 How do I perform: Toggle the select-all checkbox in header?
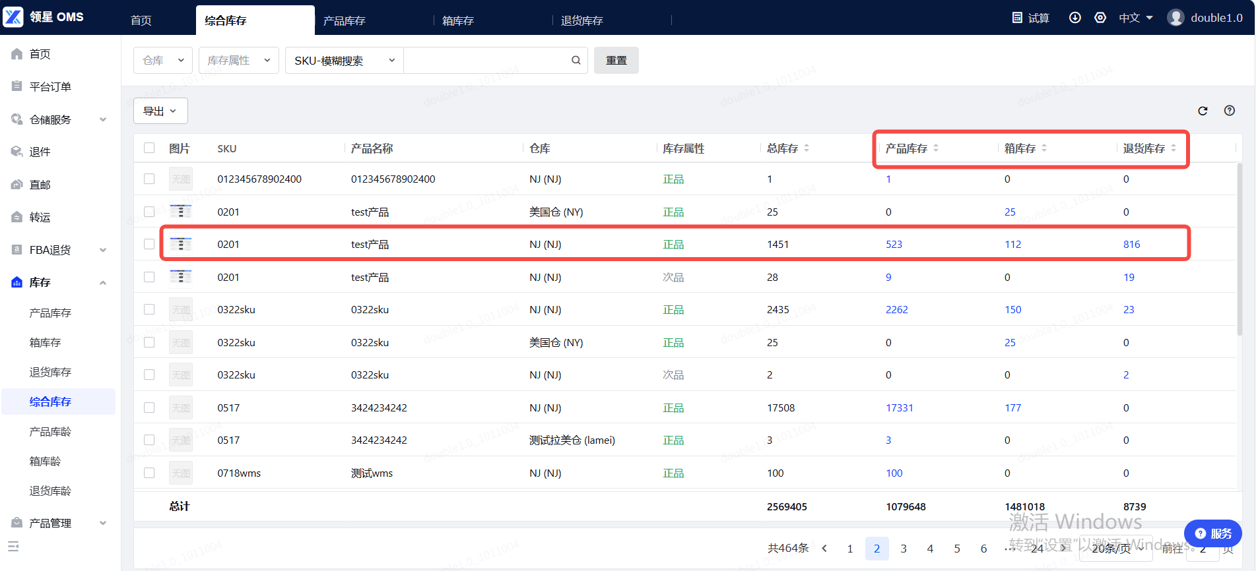pyautogui.click(x=149, y=148)
